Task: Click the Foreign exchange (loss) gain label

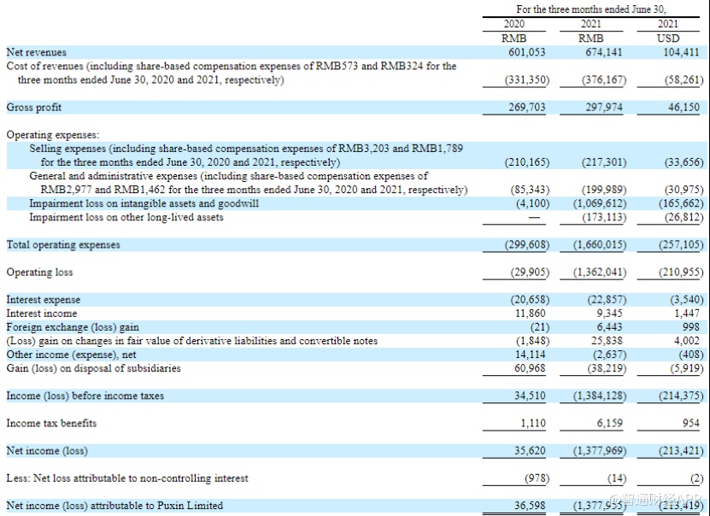Action: point(73,327)
